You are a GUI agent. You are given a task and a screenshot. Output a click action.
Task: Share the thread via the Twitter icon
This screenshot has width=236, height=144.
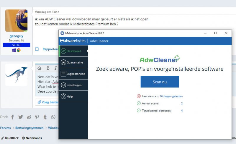click(20, 117)
